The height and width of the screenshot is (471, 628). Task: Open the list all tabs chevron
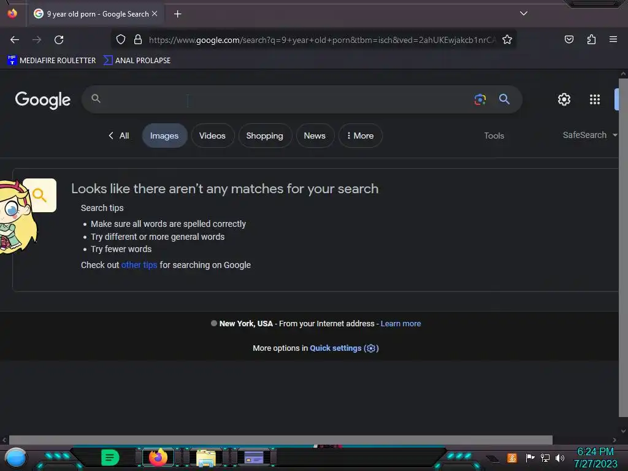[x=524, y=13]
